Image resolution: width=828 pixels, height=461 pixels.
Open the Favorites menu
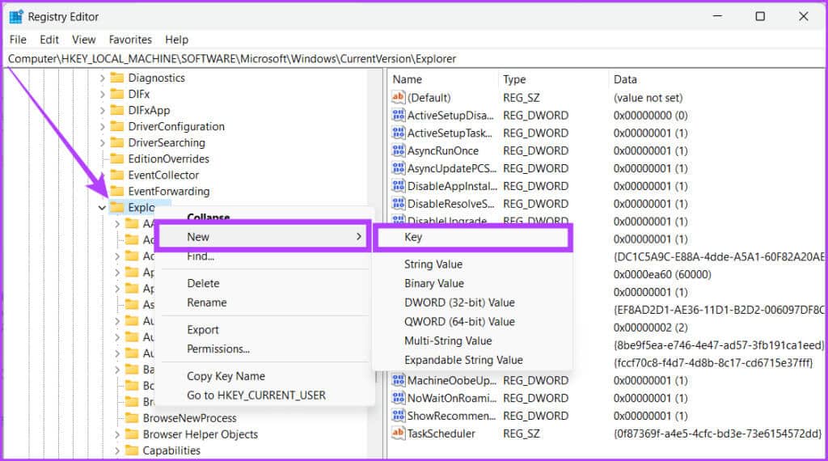(130, 40)
